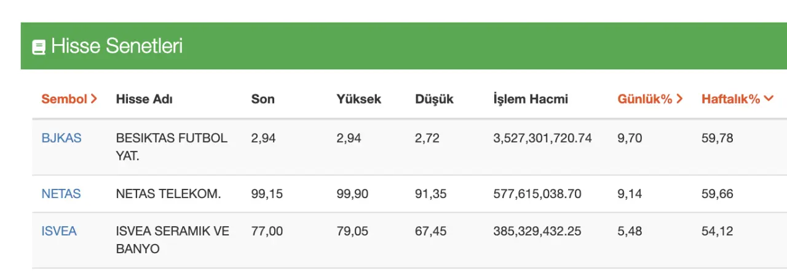Click NETAS weekly value 59,66
787x271 pixels.
[718, 194]
